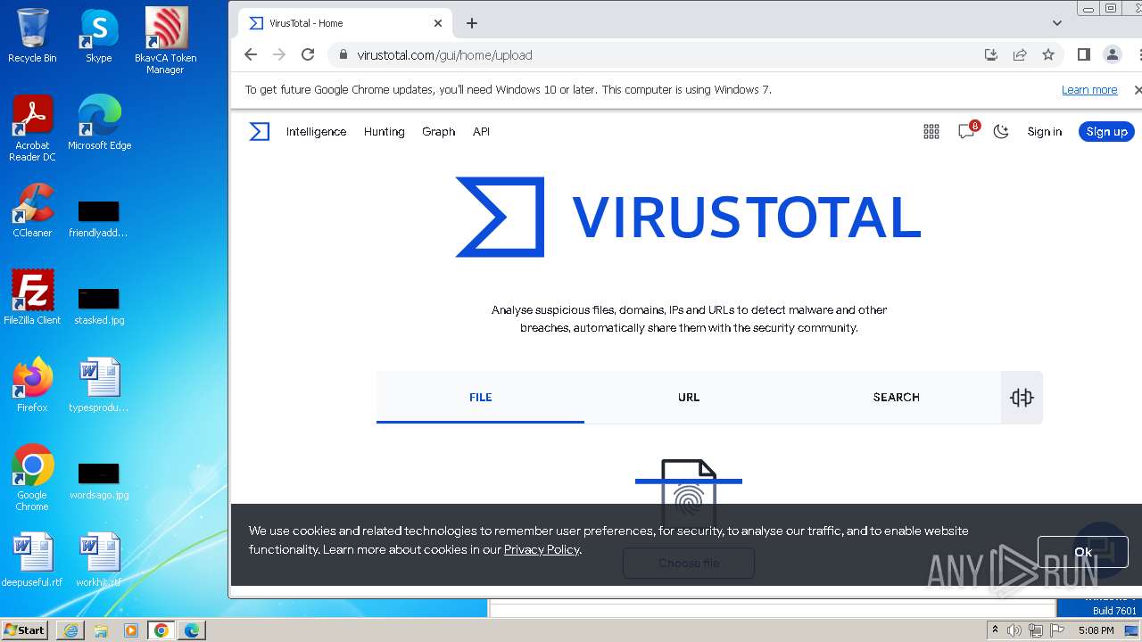Open Graph in VirusTotal nav
The image size is (1142, 642).
tap(438, 132)
